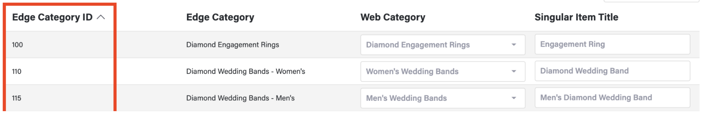Click the Edge Category ID sort arrow

pyautogui.click(x=101, y=17)
